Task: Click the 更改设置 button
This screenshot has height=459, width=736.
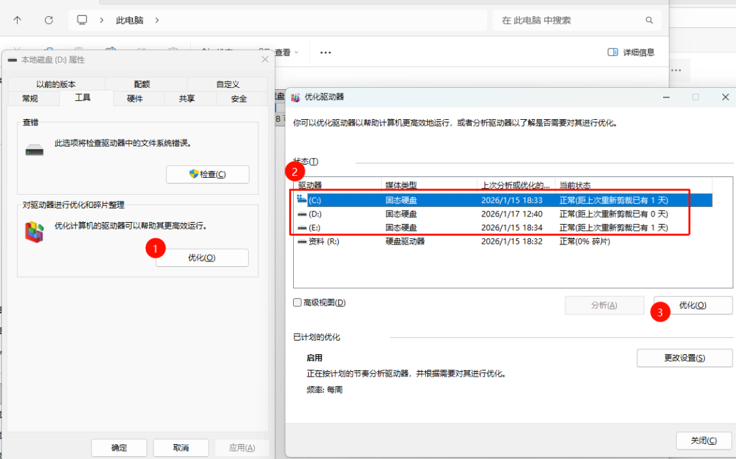Action: pyautogui.click(x=684, y=358)
